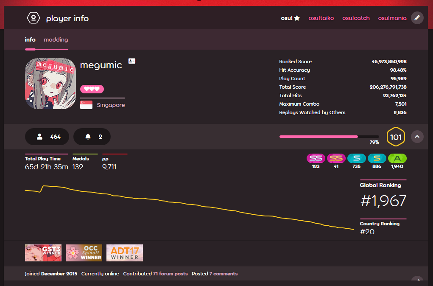433x286 pixels.
Task: Click the Play Count value 95,989
Action: tap(399, 79)
